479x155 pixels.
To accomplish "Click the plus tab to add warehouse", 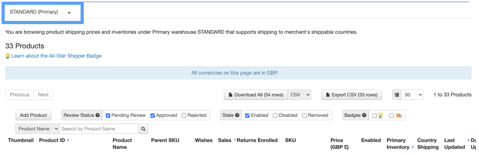I will click(x=69, y=12).
